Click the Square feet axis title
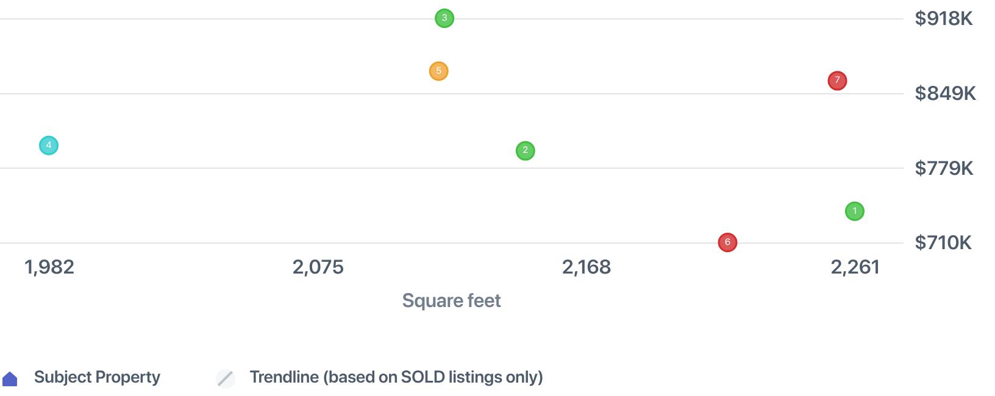 click(451, 300)
